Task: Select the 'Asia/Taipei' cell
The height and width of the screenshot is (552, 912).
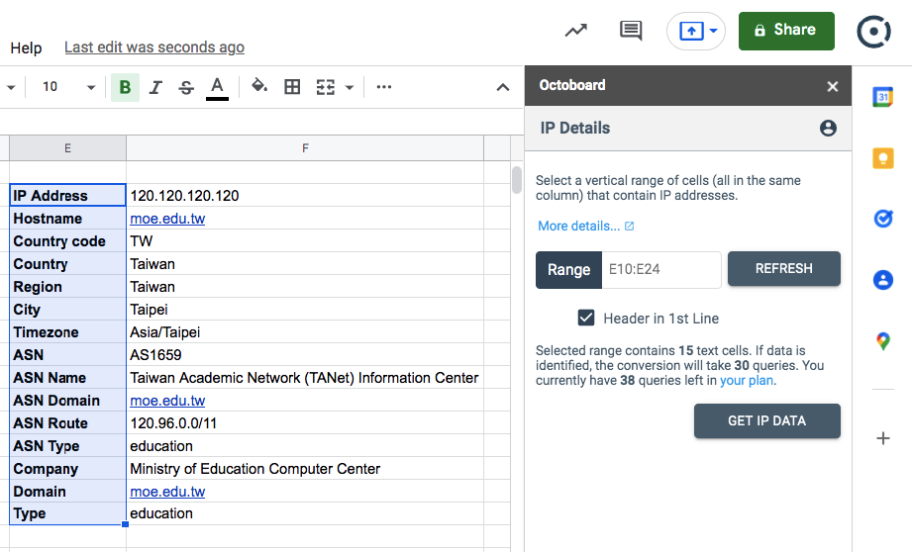Action: [305, 331]
